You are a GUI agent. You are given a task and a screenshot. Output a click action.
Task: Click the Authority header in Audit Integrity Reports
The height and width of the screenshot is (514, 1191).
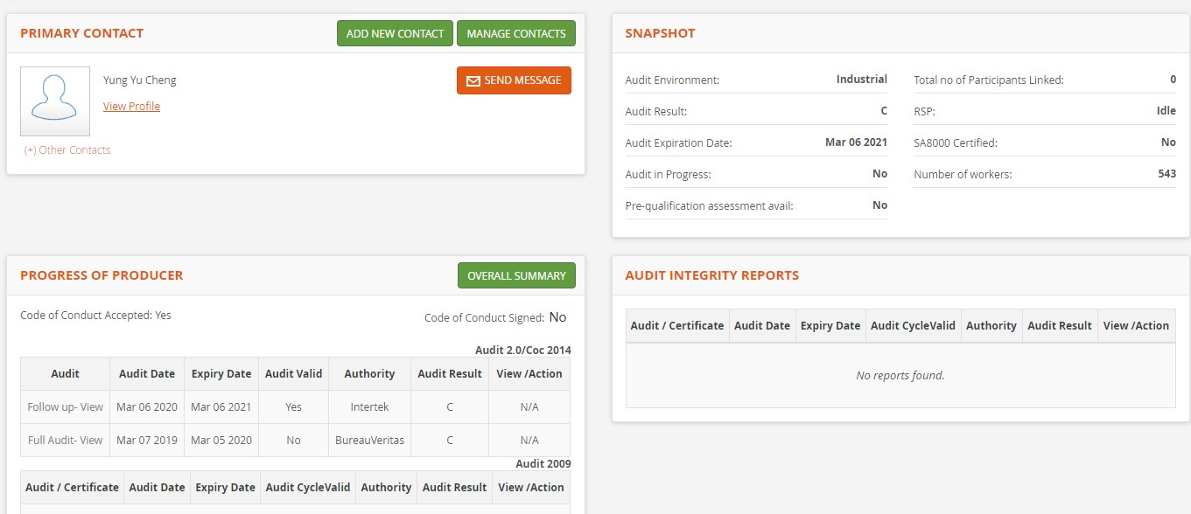(991, 326)
